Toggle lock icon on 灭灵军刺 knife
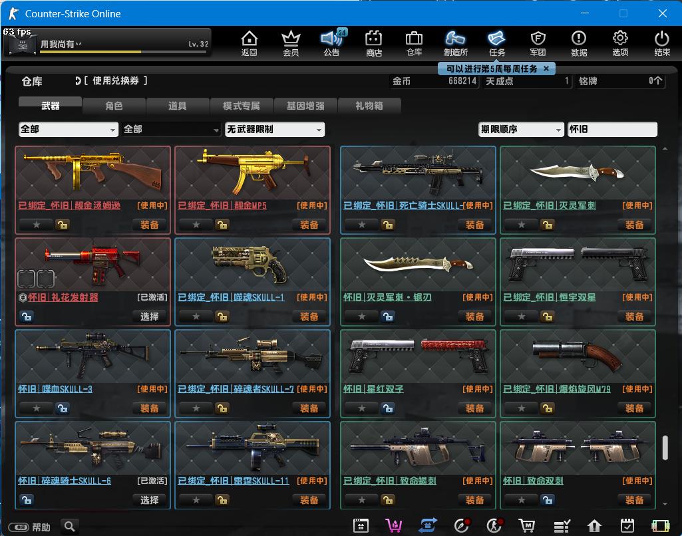This screenshot has height=536, width=682. tap(547, 225)
